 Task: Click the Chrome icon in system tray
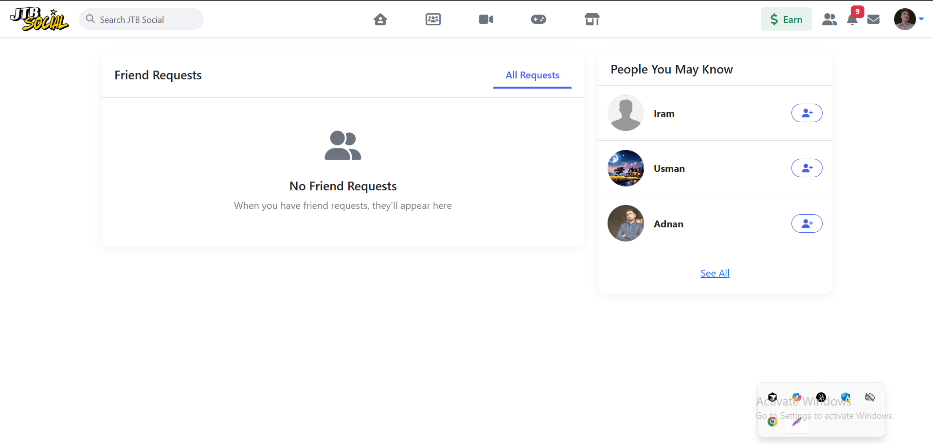click(772, 422)
